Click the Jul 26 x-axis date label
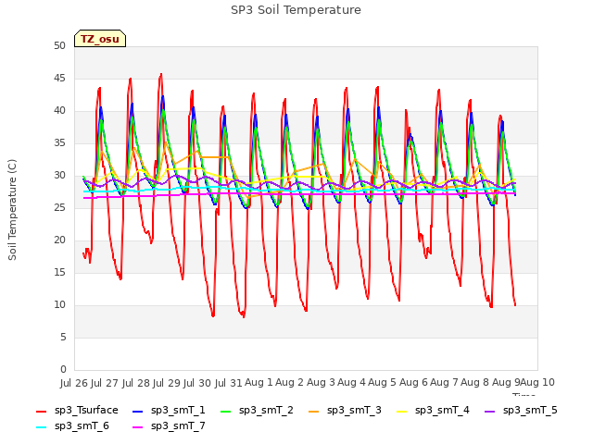The height and width of the screenshot is (444, 593). [74, 383]
